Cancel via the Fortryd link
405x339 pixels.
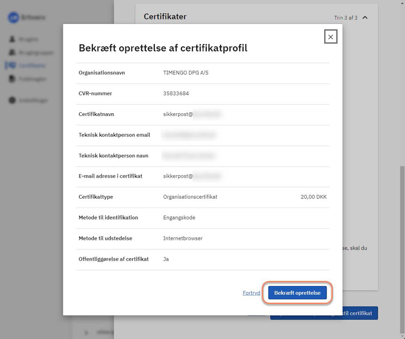[251, 293]
